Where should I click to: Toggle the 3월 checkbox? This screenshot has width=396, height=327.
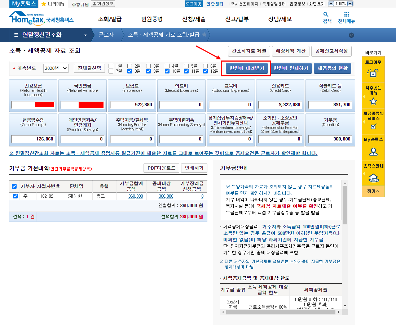coord(149,66)
